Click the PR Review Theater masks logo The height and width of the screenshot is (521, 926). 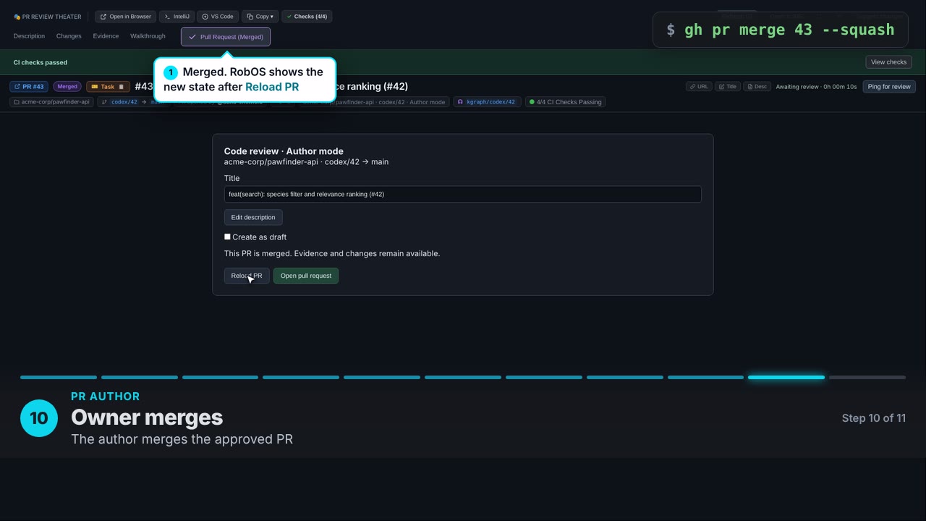(x=17, y=17)
